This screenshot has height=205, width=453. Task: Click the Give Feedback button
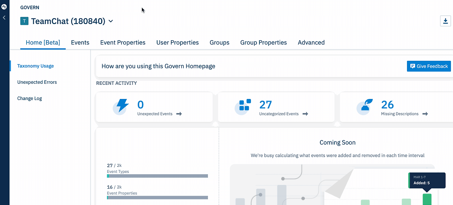click(x=429, y=66)
